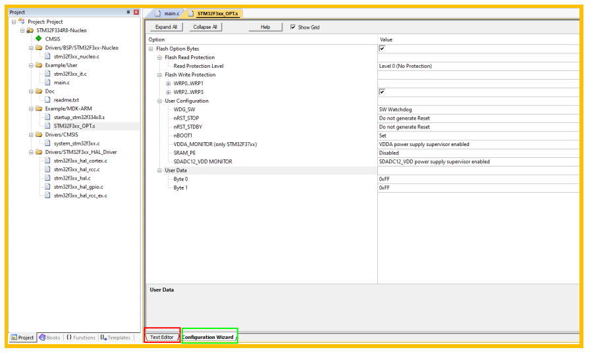The height and width of the screenshot is (356, 590).
Task: Open the Templates panel tab
Action: click(115, 337)
